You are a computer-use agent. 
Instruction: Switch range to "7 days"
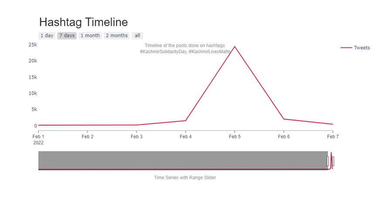point(67,36)
